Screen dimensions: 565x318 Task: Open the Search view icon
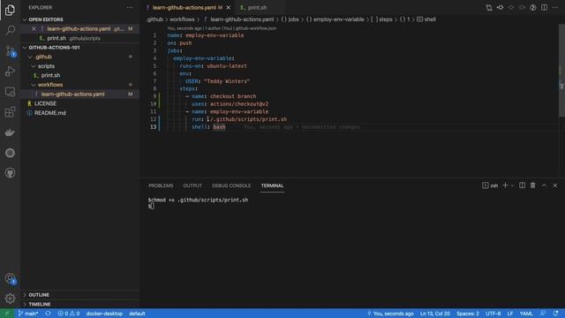10,30
